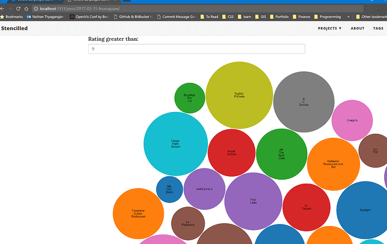The width and height of the screenshot is (387, 244).
Task: Select the Yaghi's Pizzeria olive bubble
Action: (239, 95)
